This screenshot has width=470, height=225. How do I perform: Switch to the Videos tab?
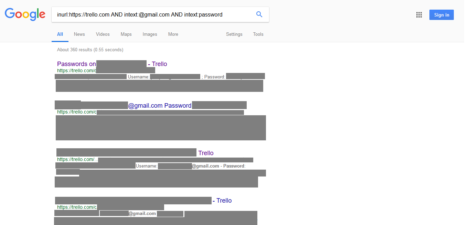pyautogui.click(x=103, y=34)
